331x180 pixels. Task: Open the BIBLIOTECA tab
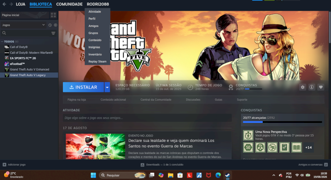click(41, 4)
